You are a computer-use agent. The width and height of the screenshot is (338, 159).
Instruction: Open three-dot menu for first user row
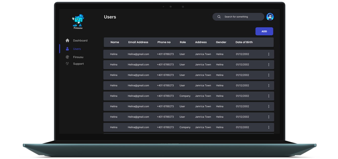pyautogui.click(x=269, y=54)
